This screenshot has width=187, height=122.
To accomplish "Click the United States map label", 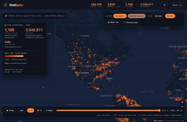I will [91, 66].
